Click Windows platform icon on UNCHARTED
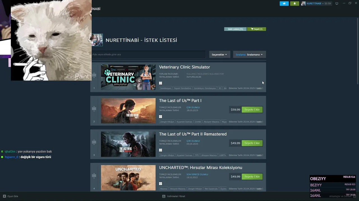Screen dimensions: 359x201 (160, 184)
